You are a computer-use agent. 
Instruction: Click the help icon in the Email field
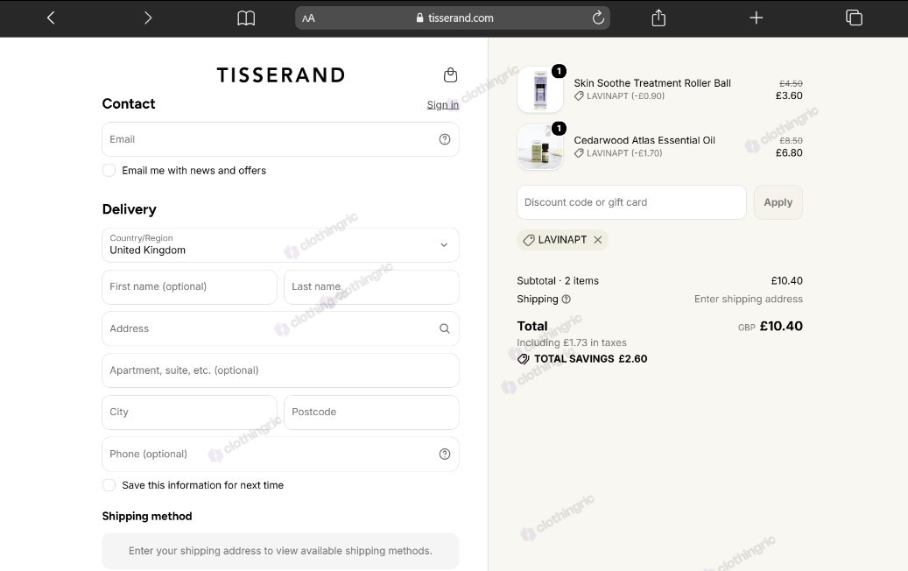pos(445,139)
